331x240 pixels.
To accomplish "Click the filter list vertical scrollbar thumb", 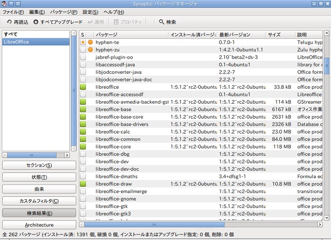I will click(74, 90).
